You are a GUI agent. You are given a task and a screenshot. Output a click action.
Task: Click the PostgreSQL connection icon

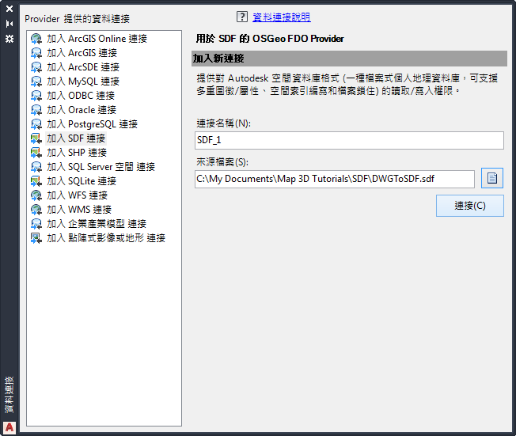point(36,124)
